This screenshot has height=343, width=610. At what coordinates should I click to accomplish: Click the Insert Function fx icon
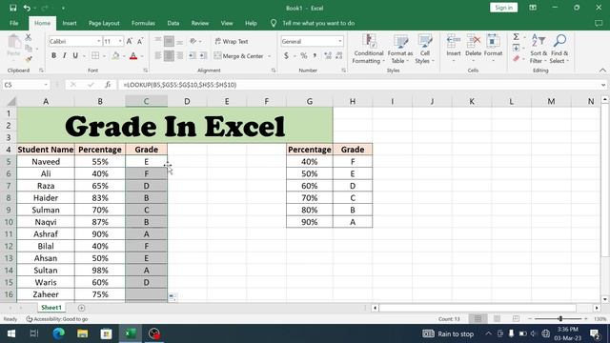(108, 85)
